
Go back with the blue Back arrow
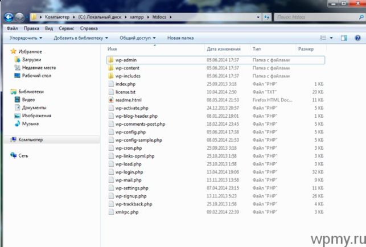point(9,17)
